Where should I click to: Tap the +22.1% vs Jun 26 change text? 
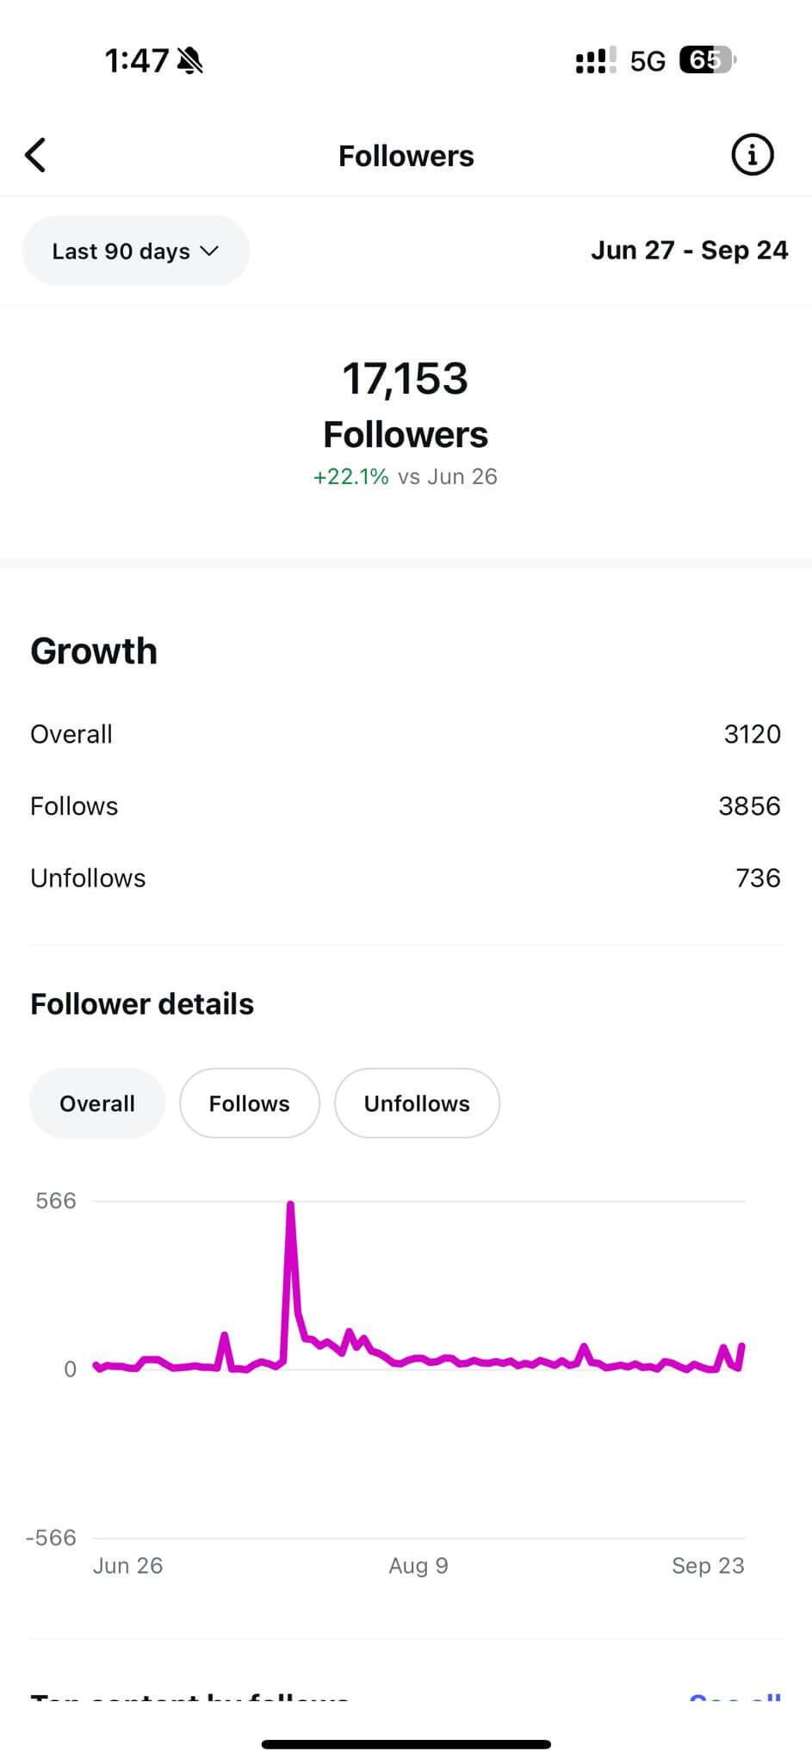405,477
